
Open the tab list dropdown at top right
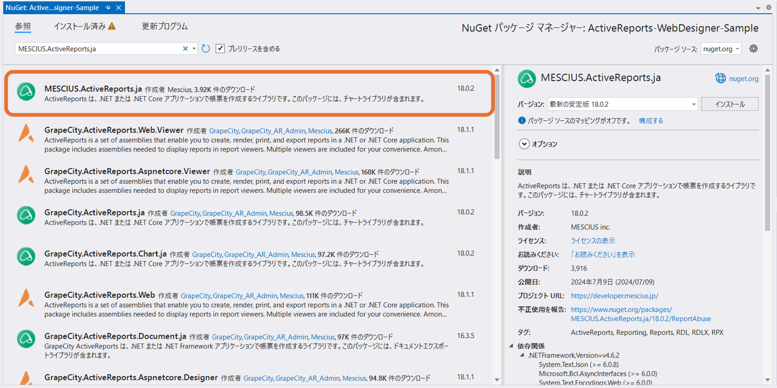point(758,8)
